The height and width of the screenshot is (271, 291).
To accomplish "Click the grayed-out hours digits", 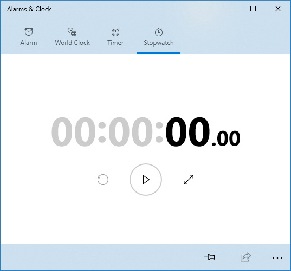I will [x=73, y=131].
